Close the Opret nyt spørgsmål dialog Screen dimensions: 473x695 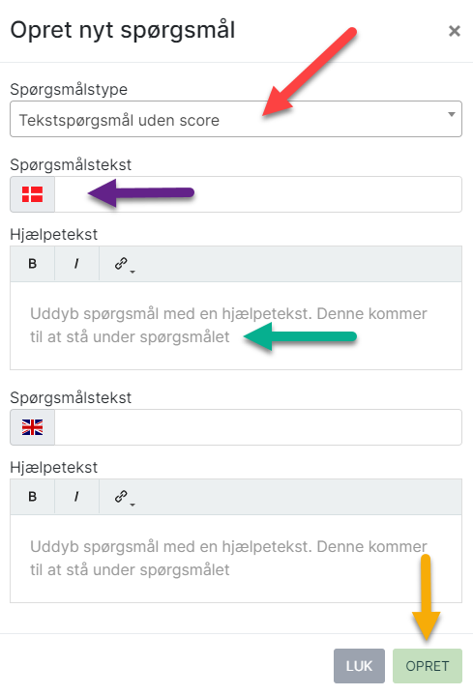click(x=455, y=31)
